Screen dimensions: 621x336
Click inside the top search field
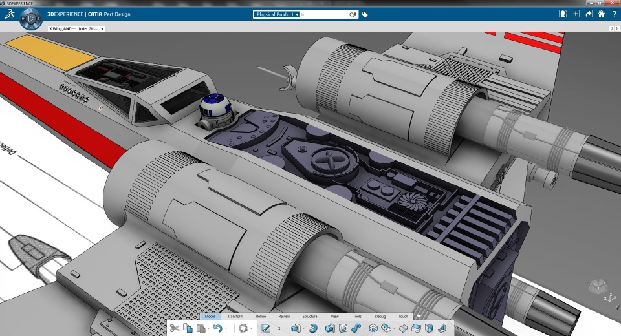pyautogui.click(x=324, y=14)
